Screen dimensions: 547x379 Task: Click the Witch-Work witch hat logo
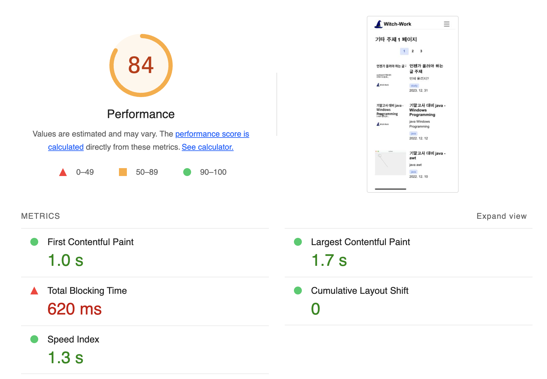click(x=378, y=23)
